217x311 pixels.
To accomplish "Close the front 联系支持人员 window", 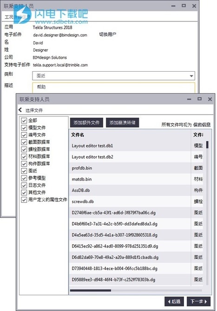I will pos(210,99).
